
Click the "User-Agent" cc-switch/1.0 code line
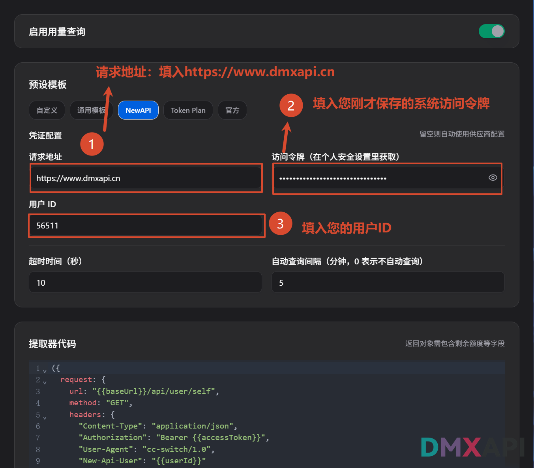[146, 449]
